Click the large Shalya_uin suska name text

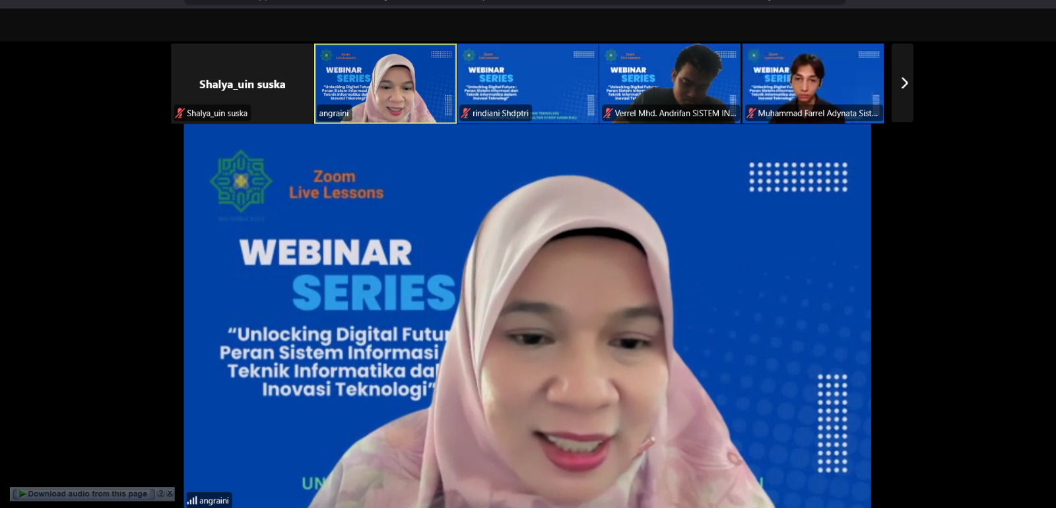(242, 85)
